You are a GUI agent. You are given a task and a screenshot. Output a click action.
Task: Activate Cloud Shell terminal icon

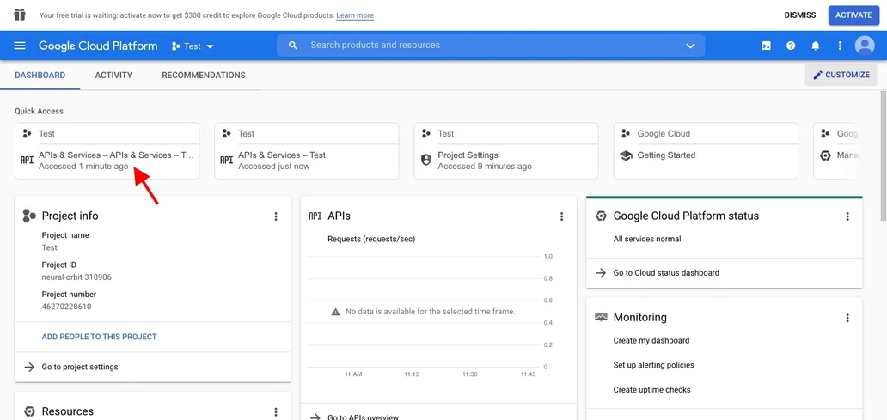[766, 46]
